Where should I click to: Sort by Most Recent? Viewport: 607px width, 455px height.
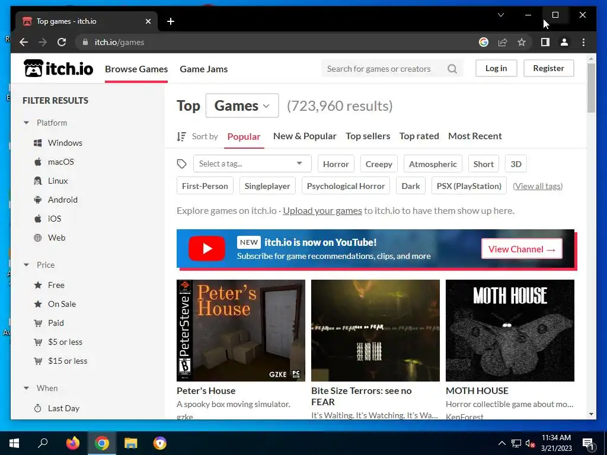[475, 136]
